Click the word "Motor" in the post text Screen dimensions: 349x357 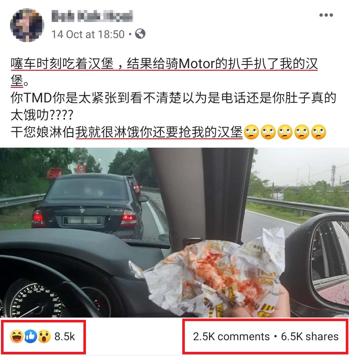197,64
